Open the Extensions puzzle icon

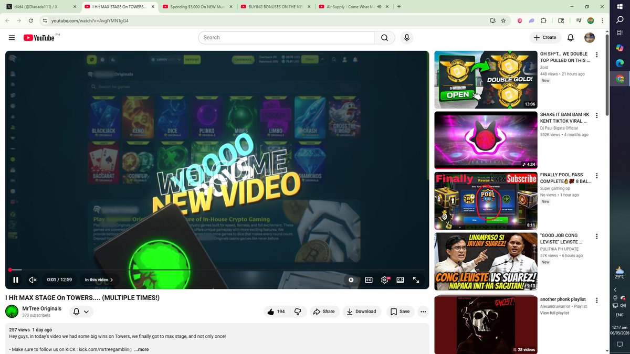pos(543,20)
